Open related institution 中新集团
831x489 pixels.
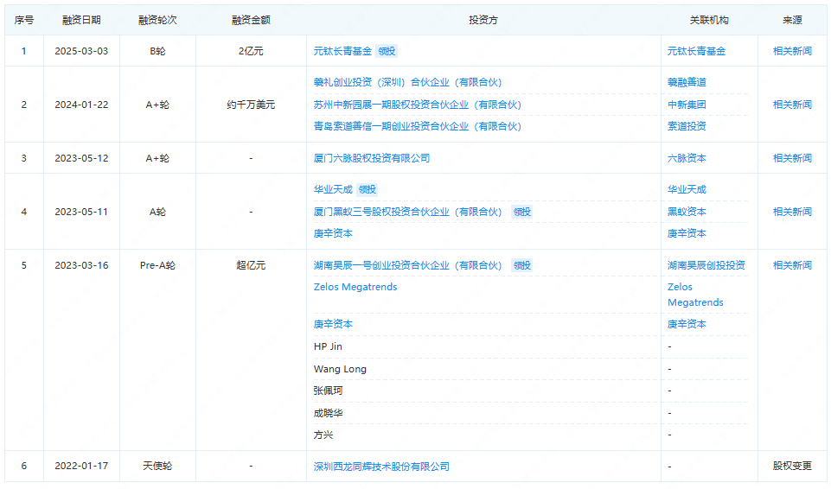687,105
